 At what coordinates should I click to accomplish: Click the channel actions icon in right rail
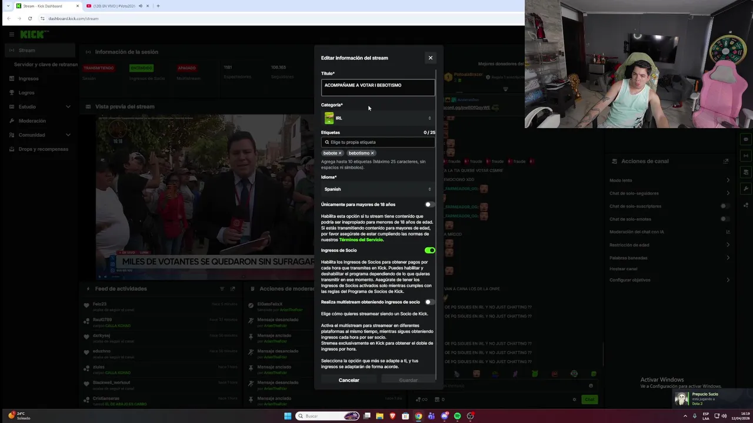tap(746, 172)
